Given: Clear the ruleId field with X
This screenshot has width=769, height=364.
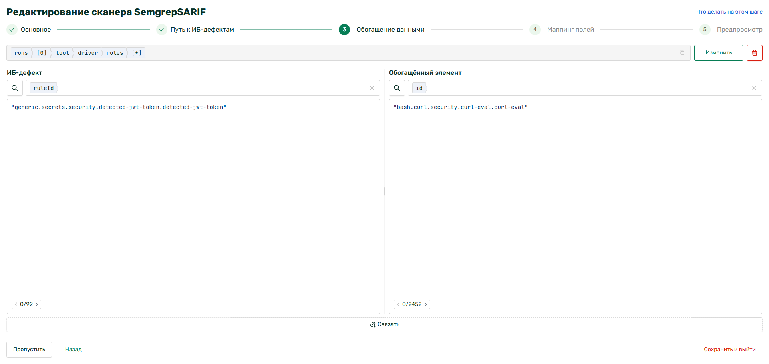Looking at the screenshot, I should 372,88.
